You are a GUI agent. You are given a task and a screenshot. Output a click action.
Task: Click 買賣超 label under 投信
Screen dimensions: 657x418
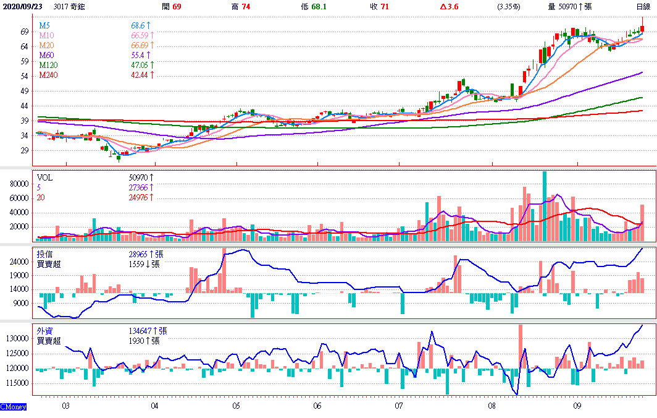(48, 263)
